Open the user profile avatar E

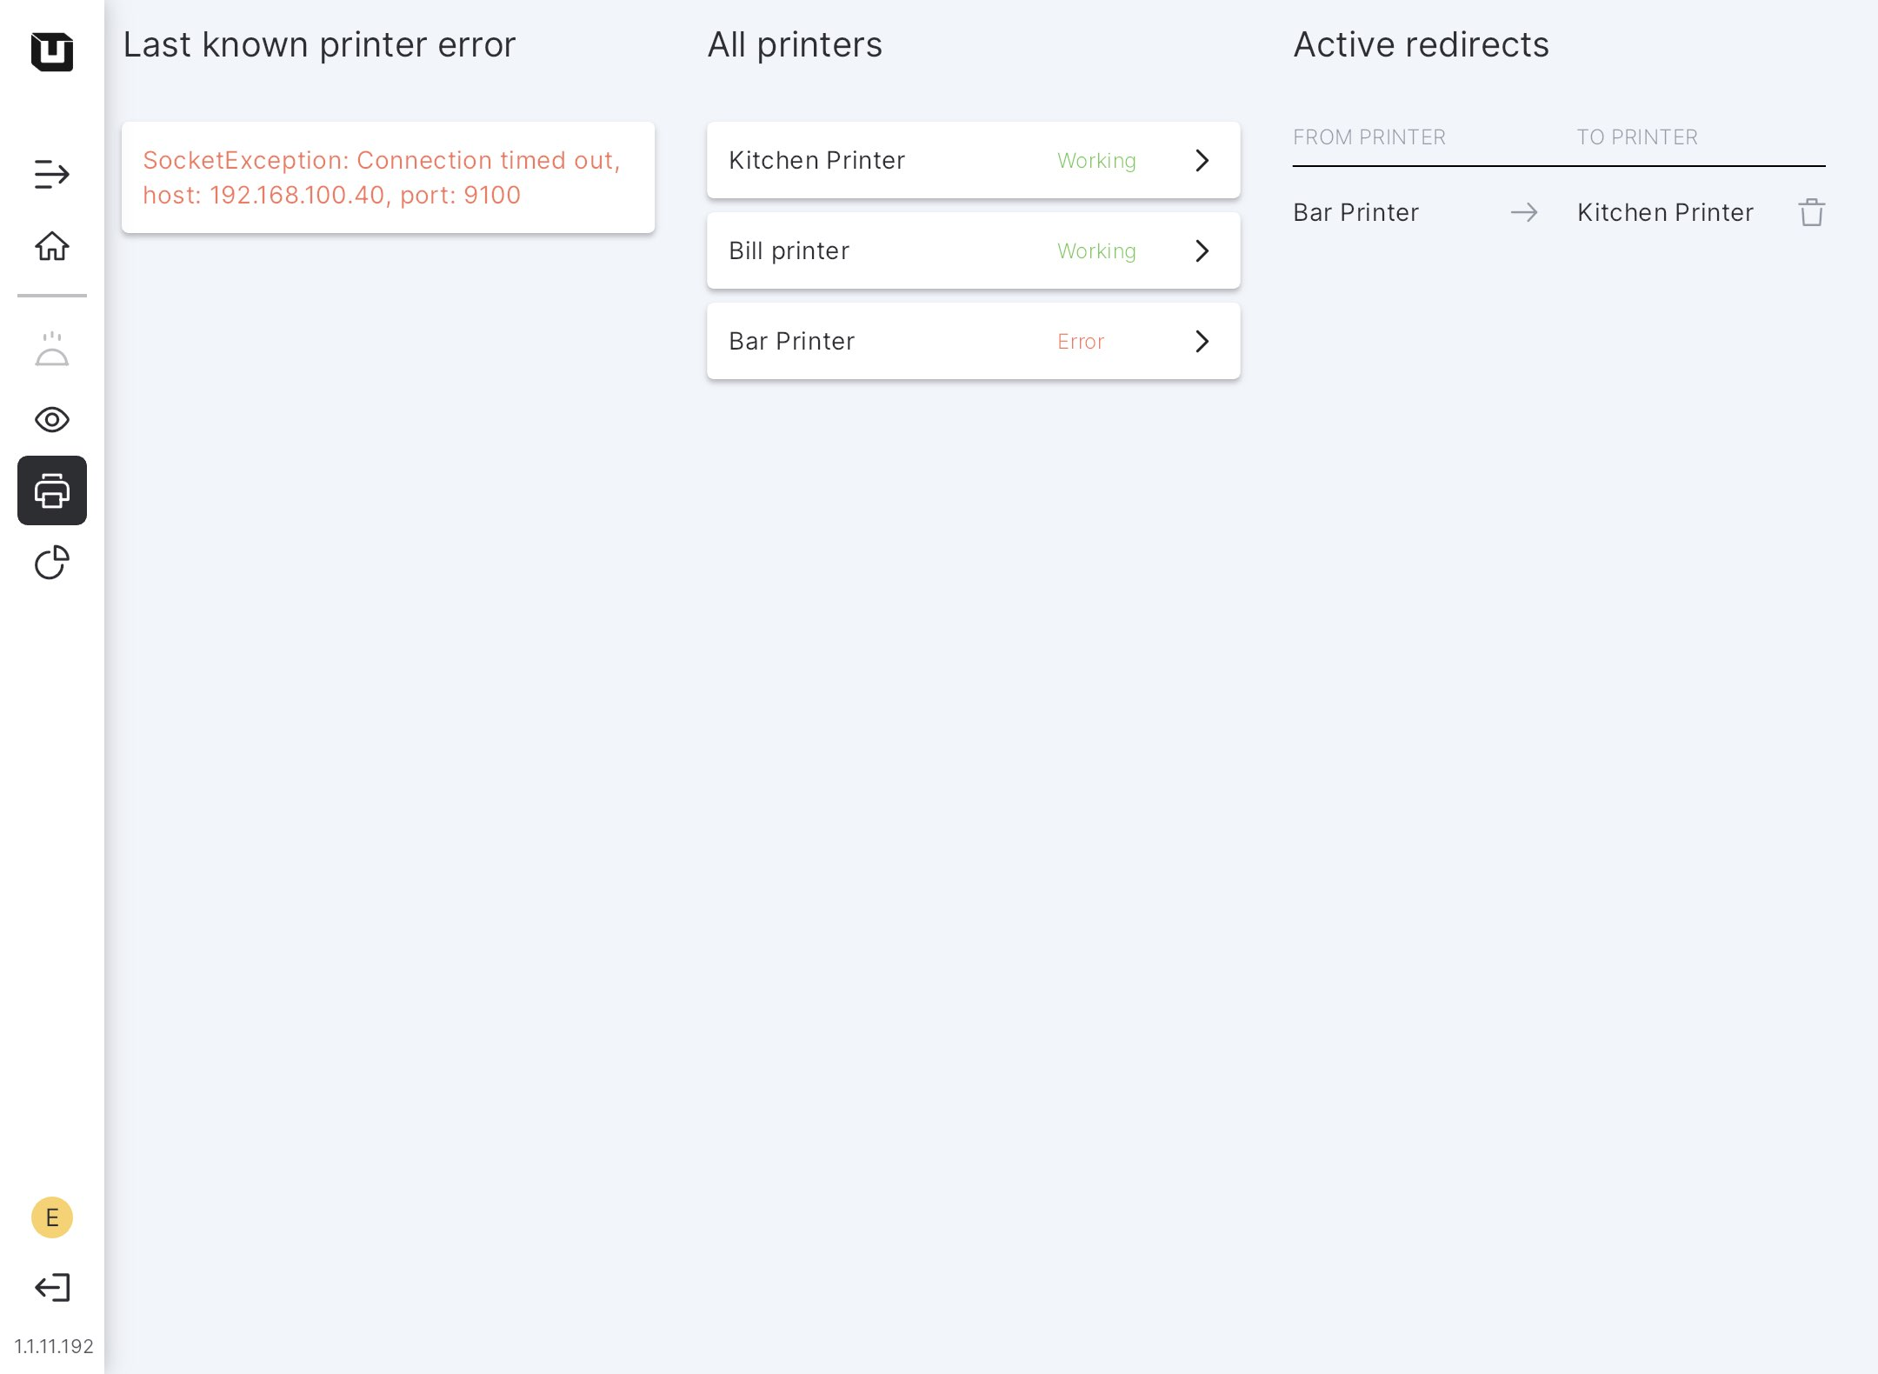(52, 1217)
